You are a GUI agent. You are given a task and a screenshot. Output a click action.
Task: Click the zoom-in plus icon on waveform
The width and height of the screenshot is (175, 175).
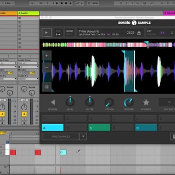tap(47, 56)
